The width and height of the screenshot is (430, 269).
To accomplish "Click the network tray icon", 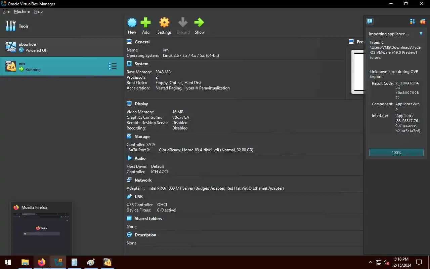I will point(379,262).
